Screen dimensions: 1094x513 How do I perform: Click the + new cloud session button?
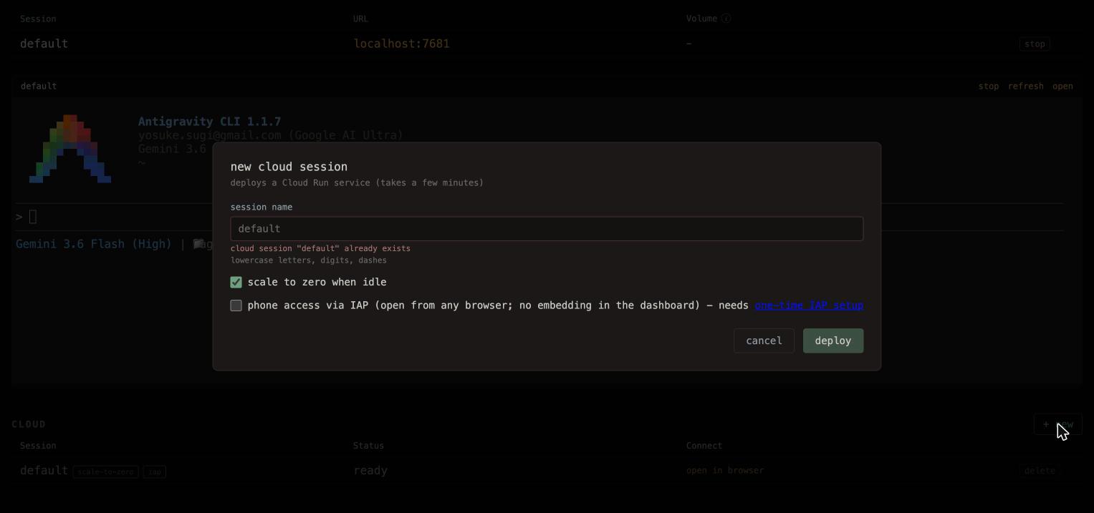[x=1057, y=424]
